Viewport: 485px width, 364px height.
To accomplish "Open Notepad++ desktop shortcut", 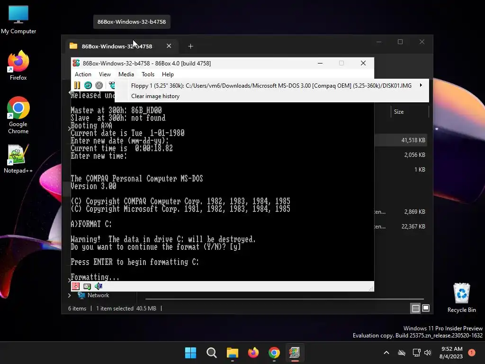I will click(18, 159).
